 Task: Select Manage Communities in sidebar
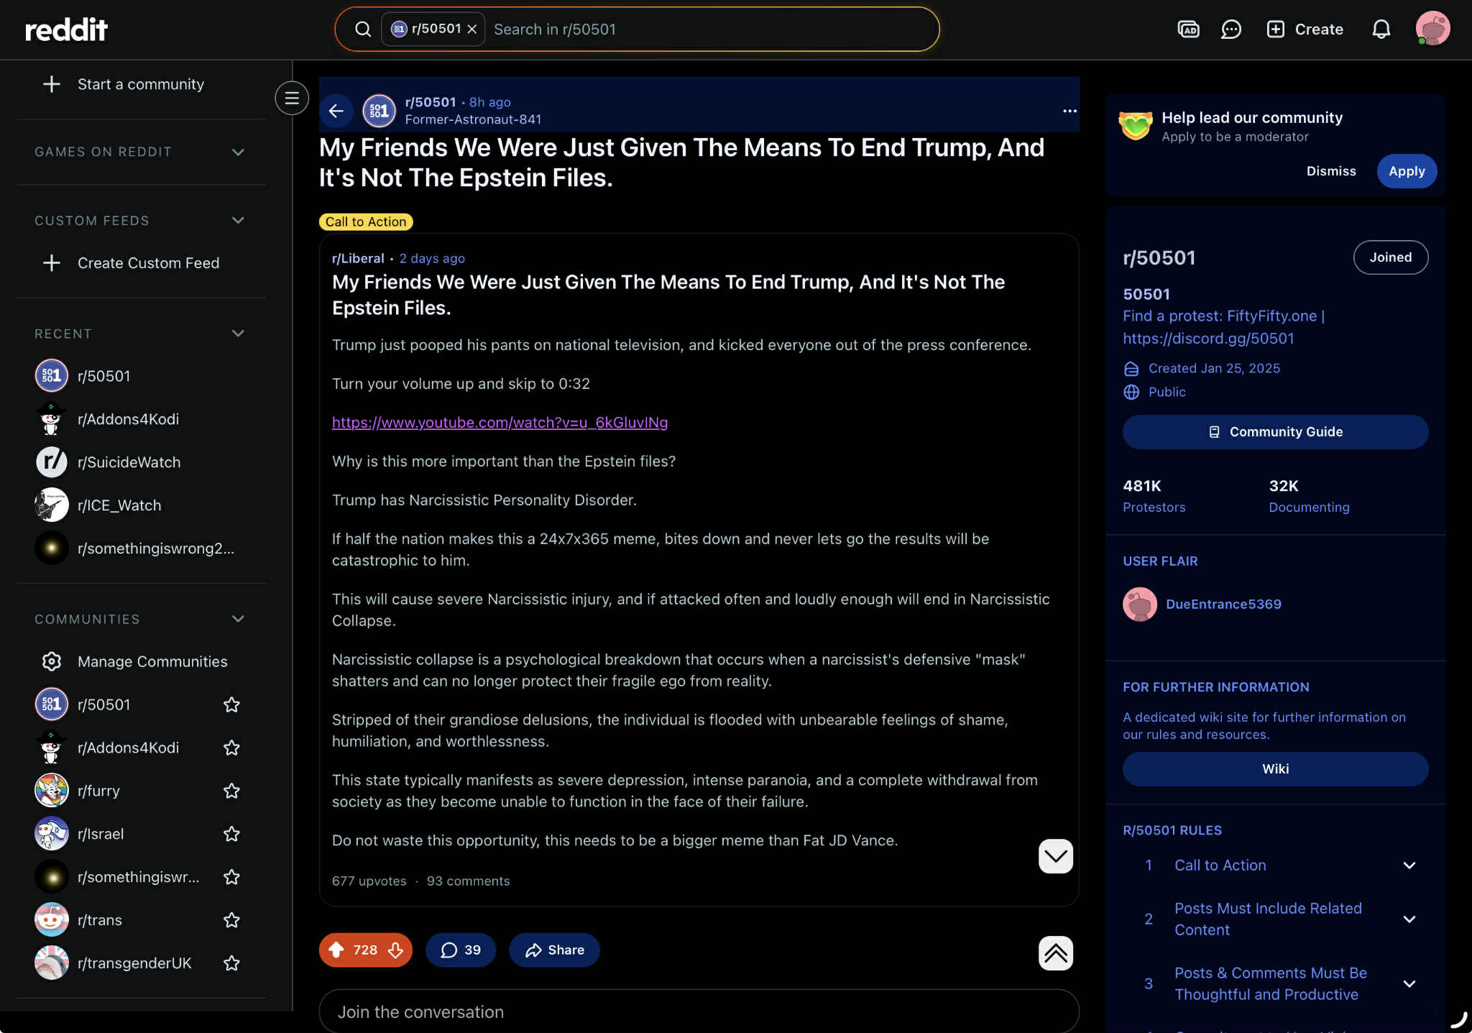152,661
